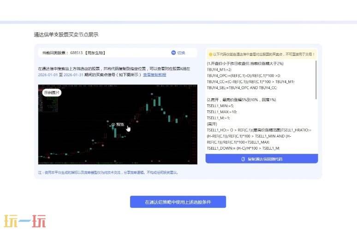
Task: Click the 预览 label on the chart
Action: pyautogui.click(x=120, y=124)
